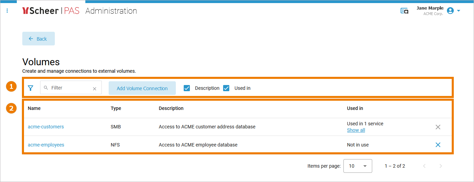The width and height of the screenshot is (474, 182).
Task: Sort by the Name column header
Action: pos(34,108)
